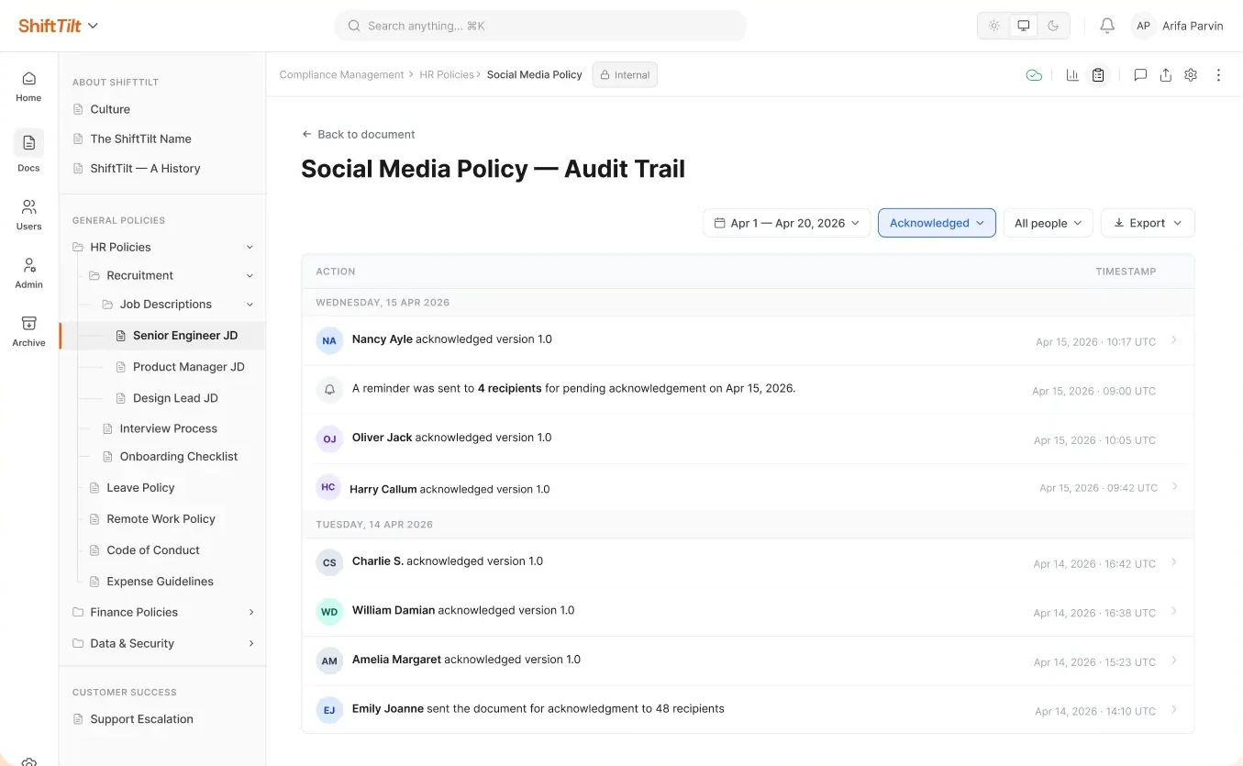1243x766 pixels.
Task: Open the Admin section in the sidebar
Action: (x=28, y=272)
